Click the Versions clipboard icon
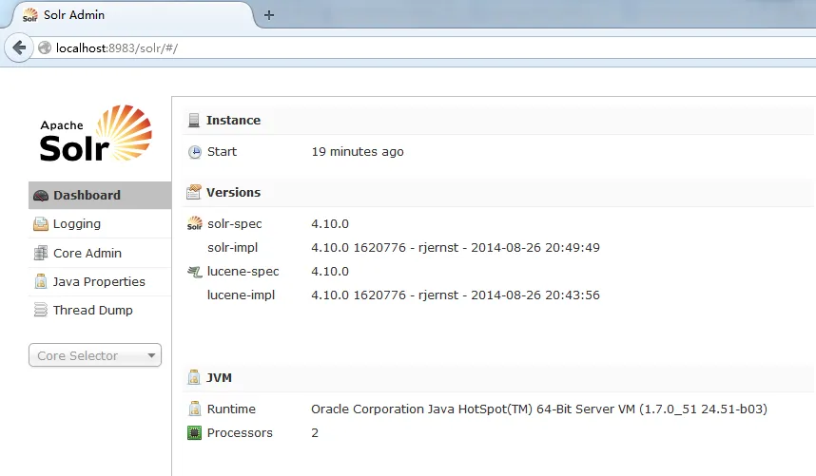 (x=194, y=192)
